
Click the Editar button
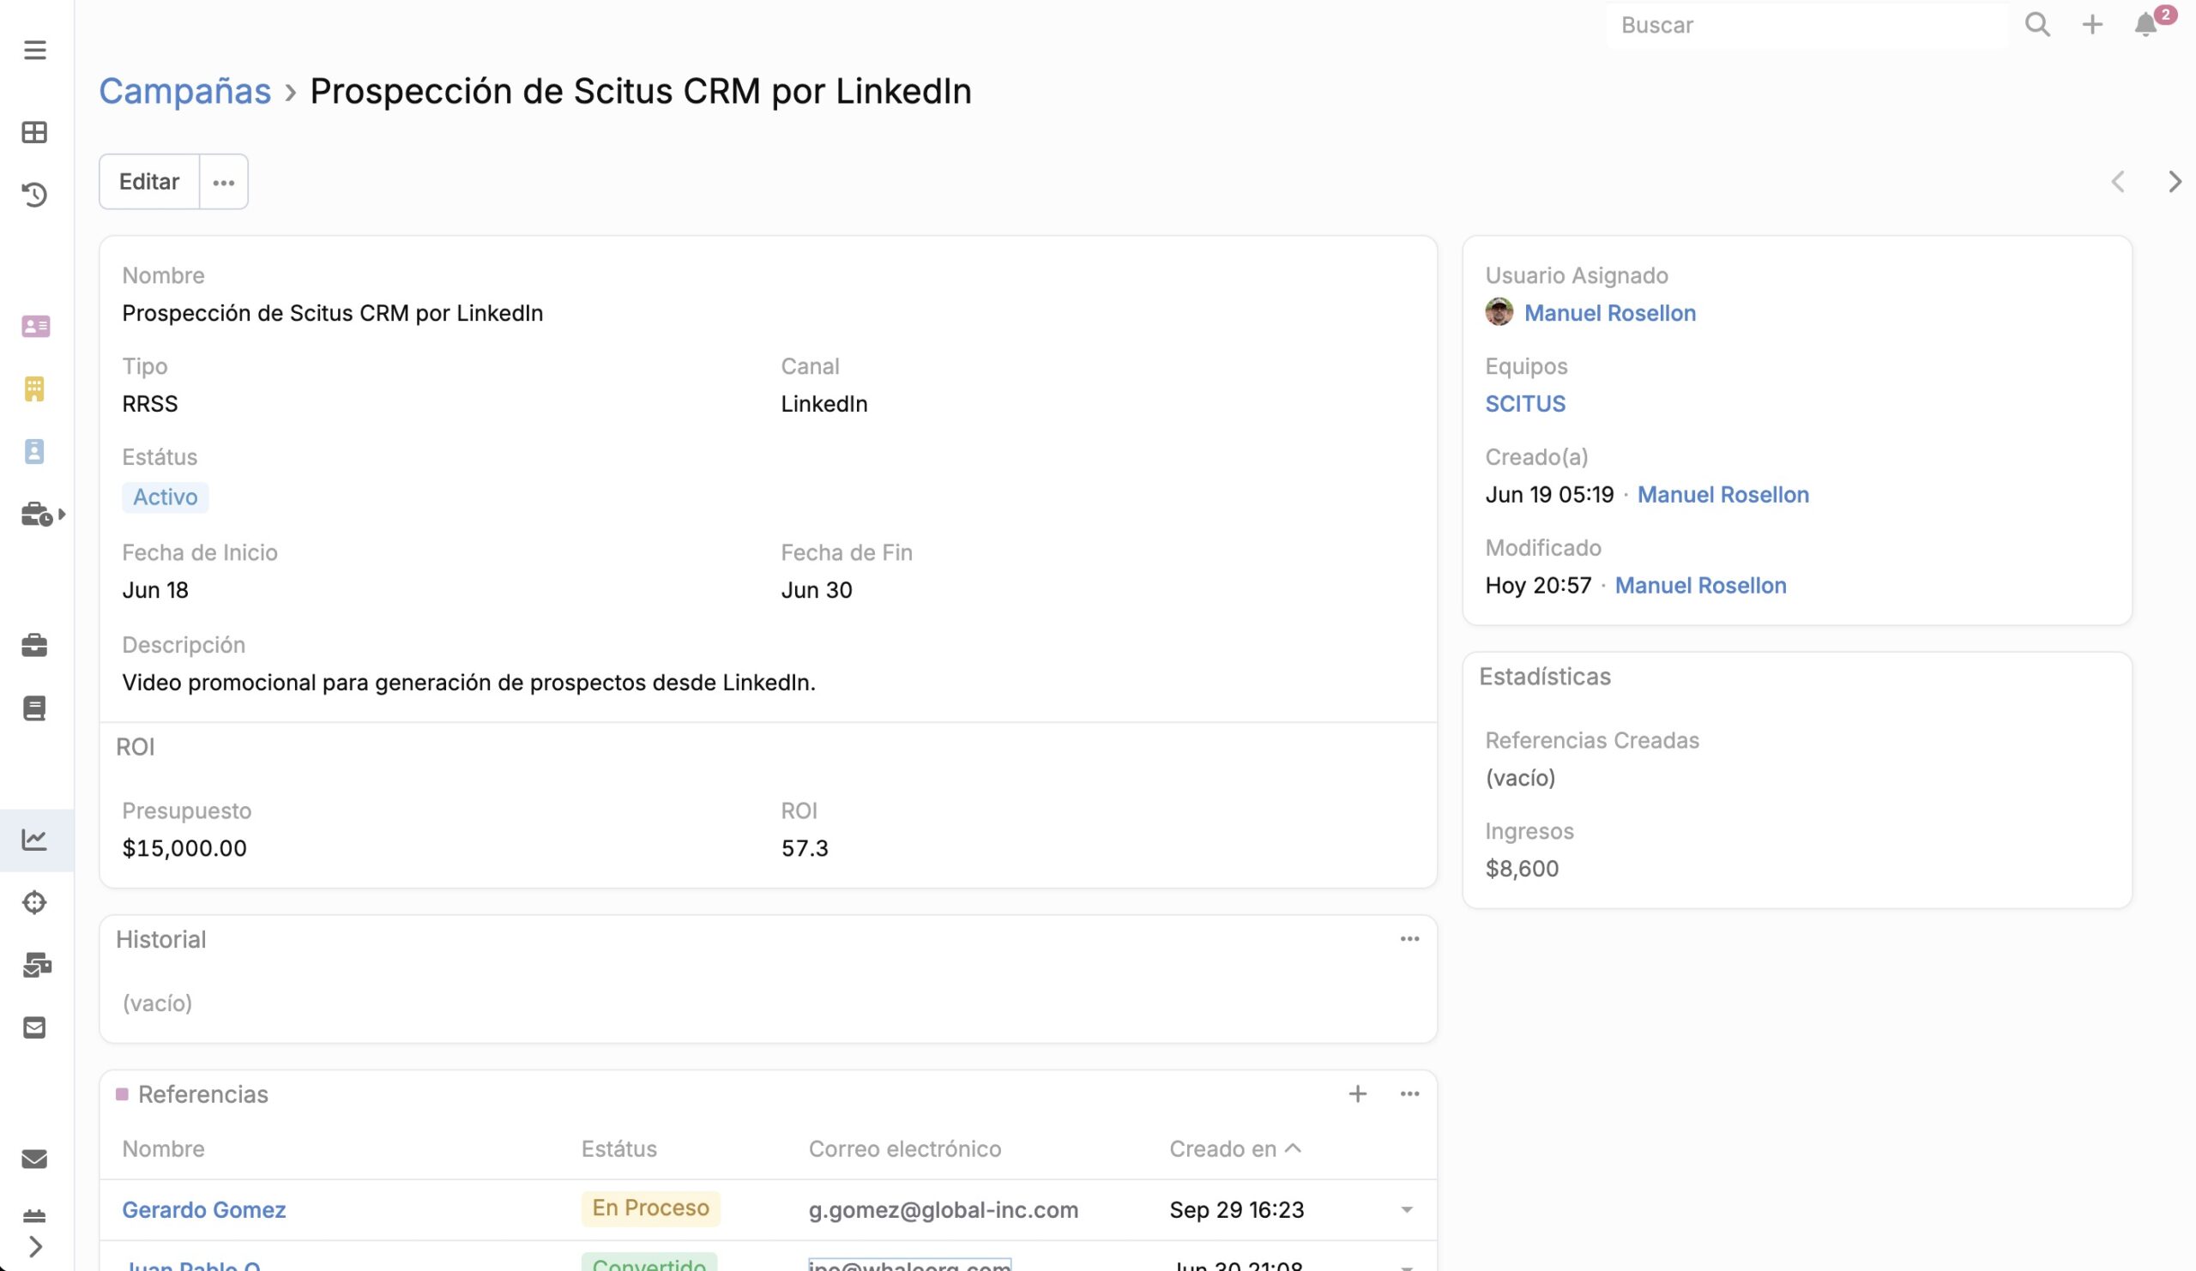pyautogui.click(x=149, y=182)
